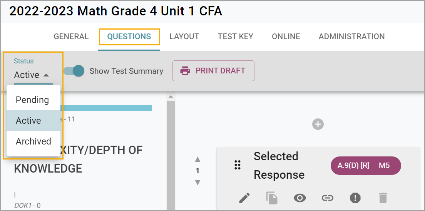Open the Status dropdown
This screenshot has height=211, width=425.
pyautogui.click(x=32, y=75)
